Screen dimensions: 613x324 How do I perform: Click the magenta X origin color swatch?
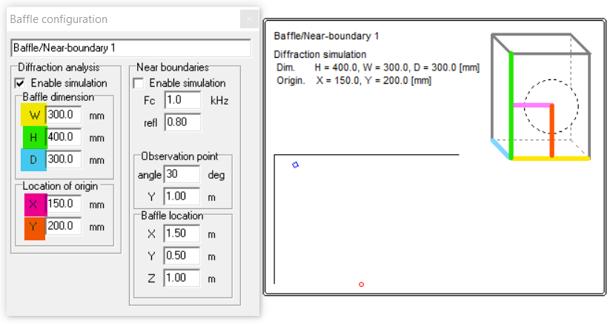point(33,204)
